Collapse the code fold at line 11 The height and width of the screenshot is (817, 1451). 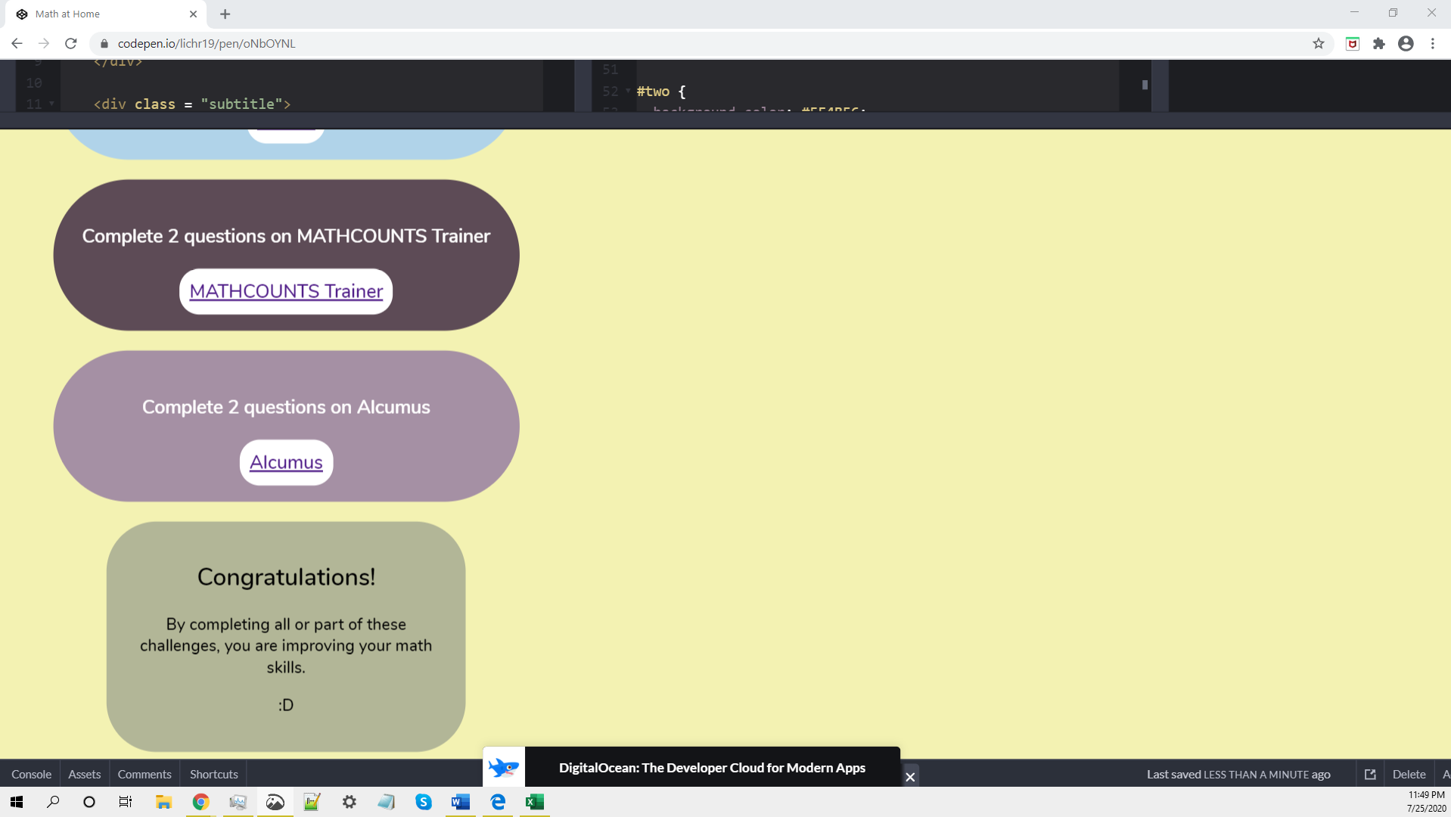pos(51,104)
